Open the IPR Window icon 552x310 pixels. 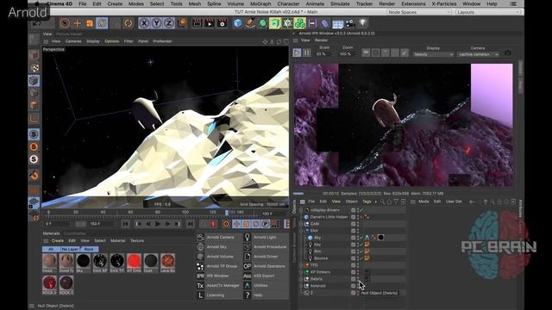[200, 276]
